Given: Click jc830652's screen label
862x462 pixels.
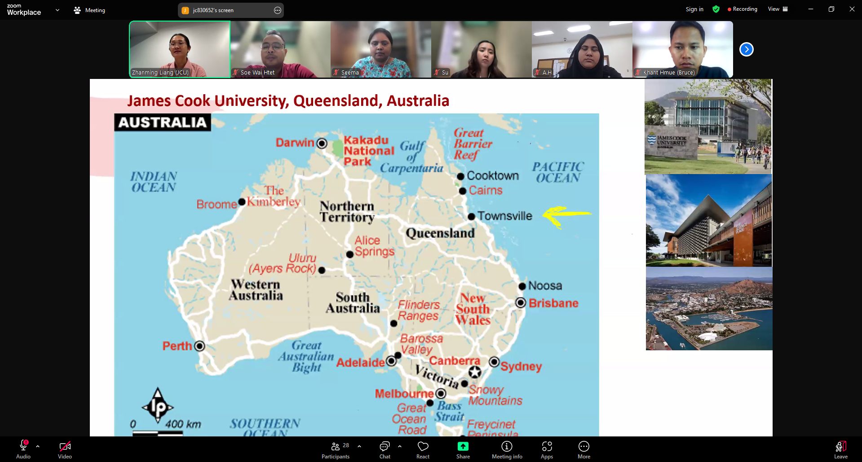Looking at the screenshot, I should [213, 10].
